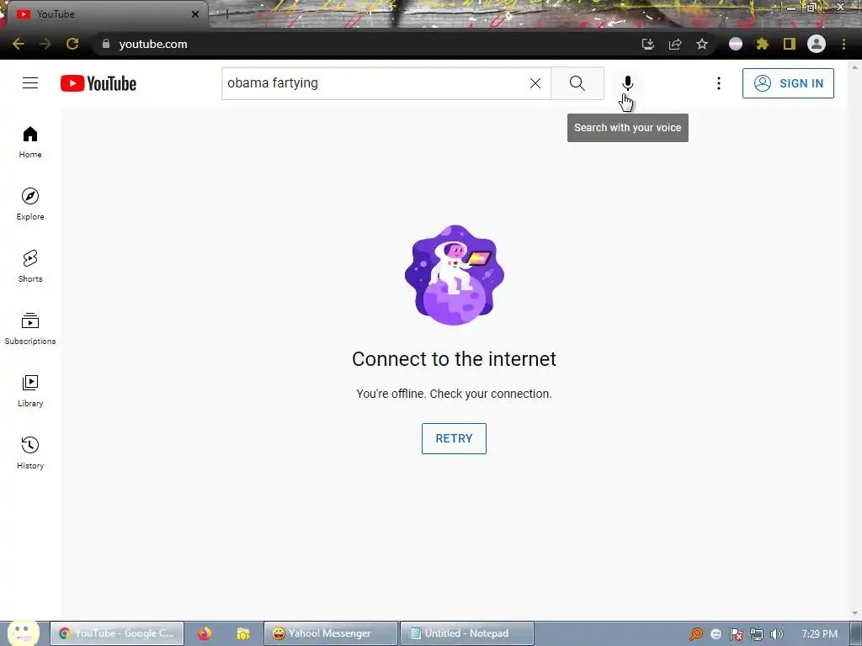Switch to YouTube - Google Chrome taskbar item

117,633
